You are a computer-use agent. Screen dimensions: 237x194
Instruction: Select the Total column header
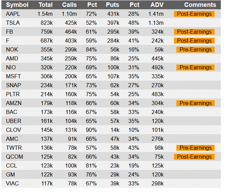(x=46, y=5)
